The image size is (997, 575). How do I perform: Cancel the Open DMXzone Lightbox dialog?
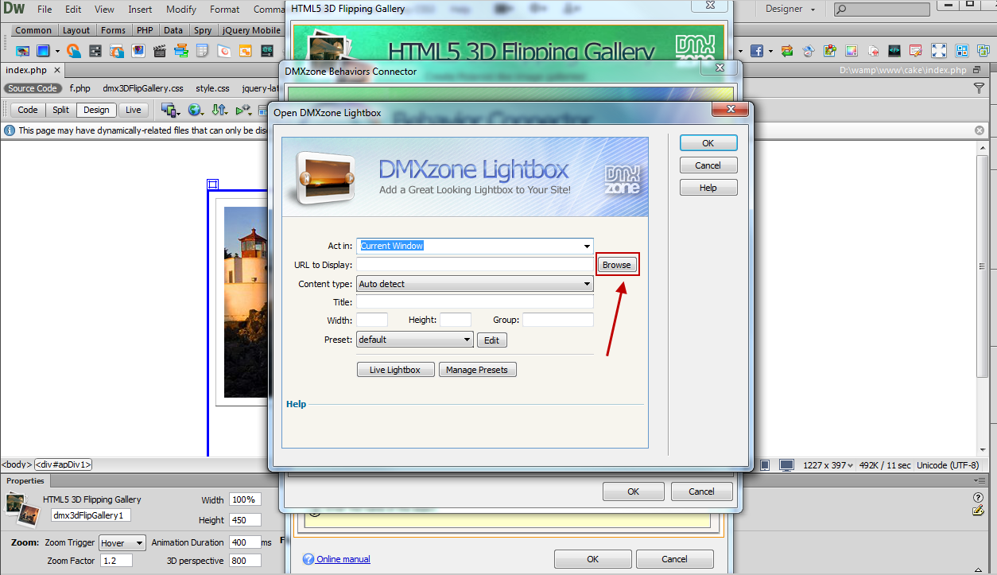(x=708, y=165)
